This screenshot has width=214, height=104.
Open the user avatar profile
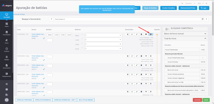[x=7, y=100]
